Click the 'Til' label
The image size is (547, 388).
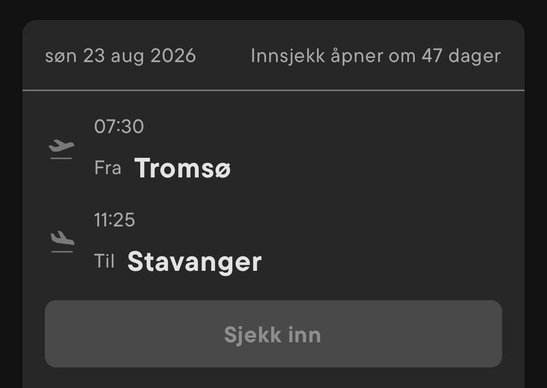[104, 261]
